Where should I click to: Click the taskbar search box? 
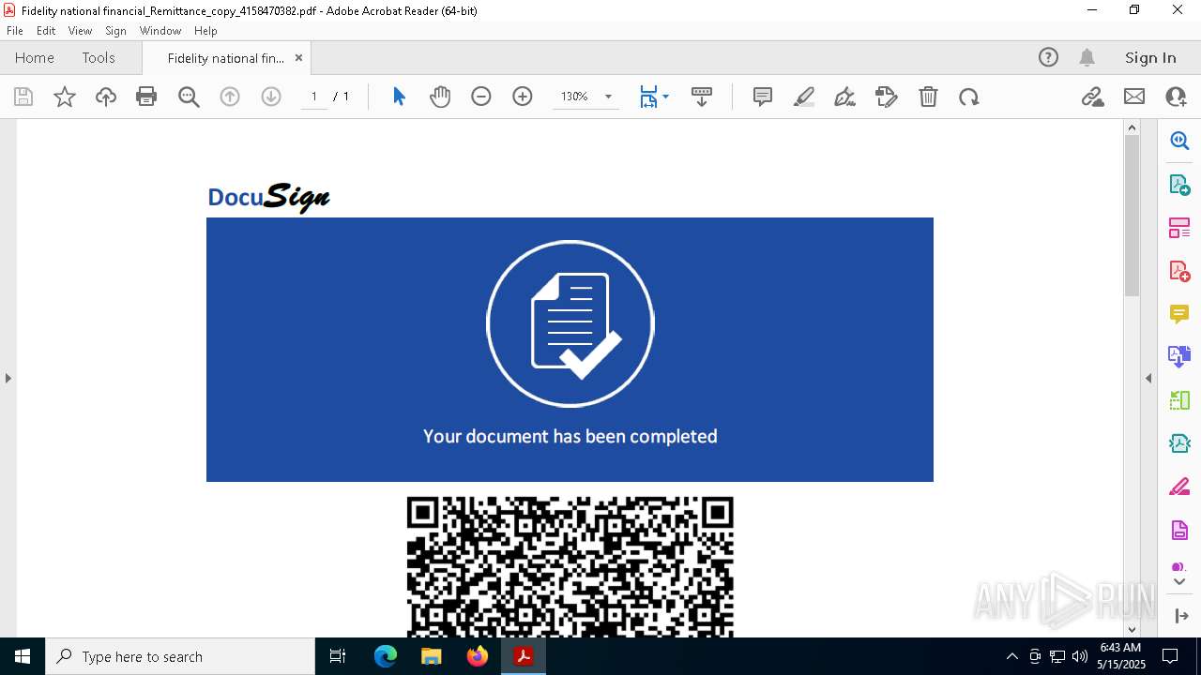click(180, 656)
